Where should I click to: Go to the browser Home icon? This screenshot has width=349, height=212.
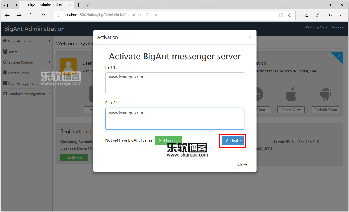click(x=43, y=16)
